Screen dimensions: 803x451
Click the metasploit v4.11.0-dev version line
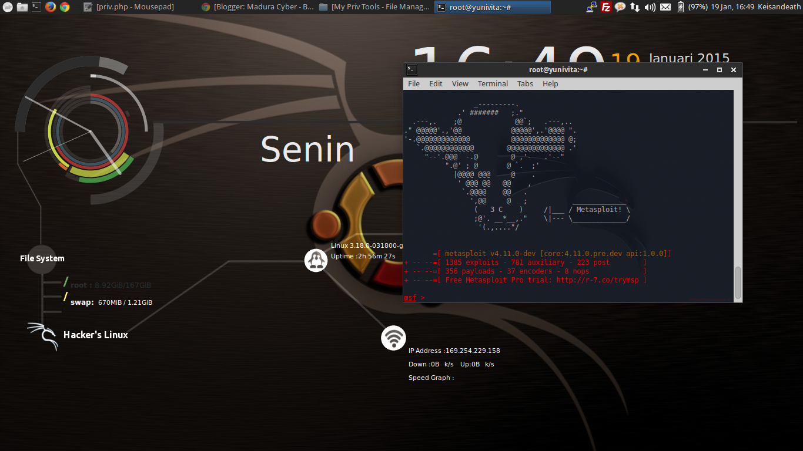(551, 254)
